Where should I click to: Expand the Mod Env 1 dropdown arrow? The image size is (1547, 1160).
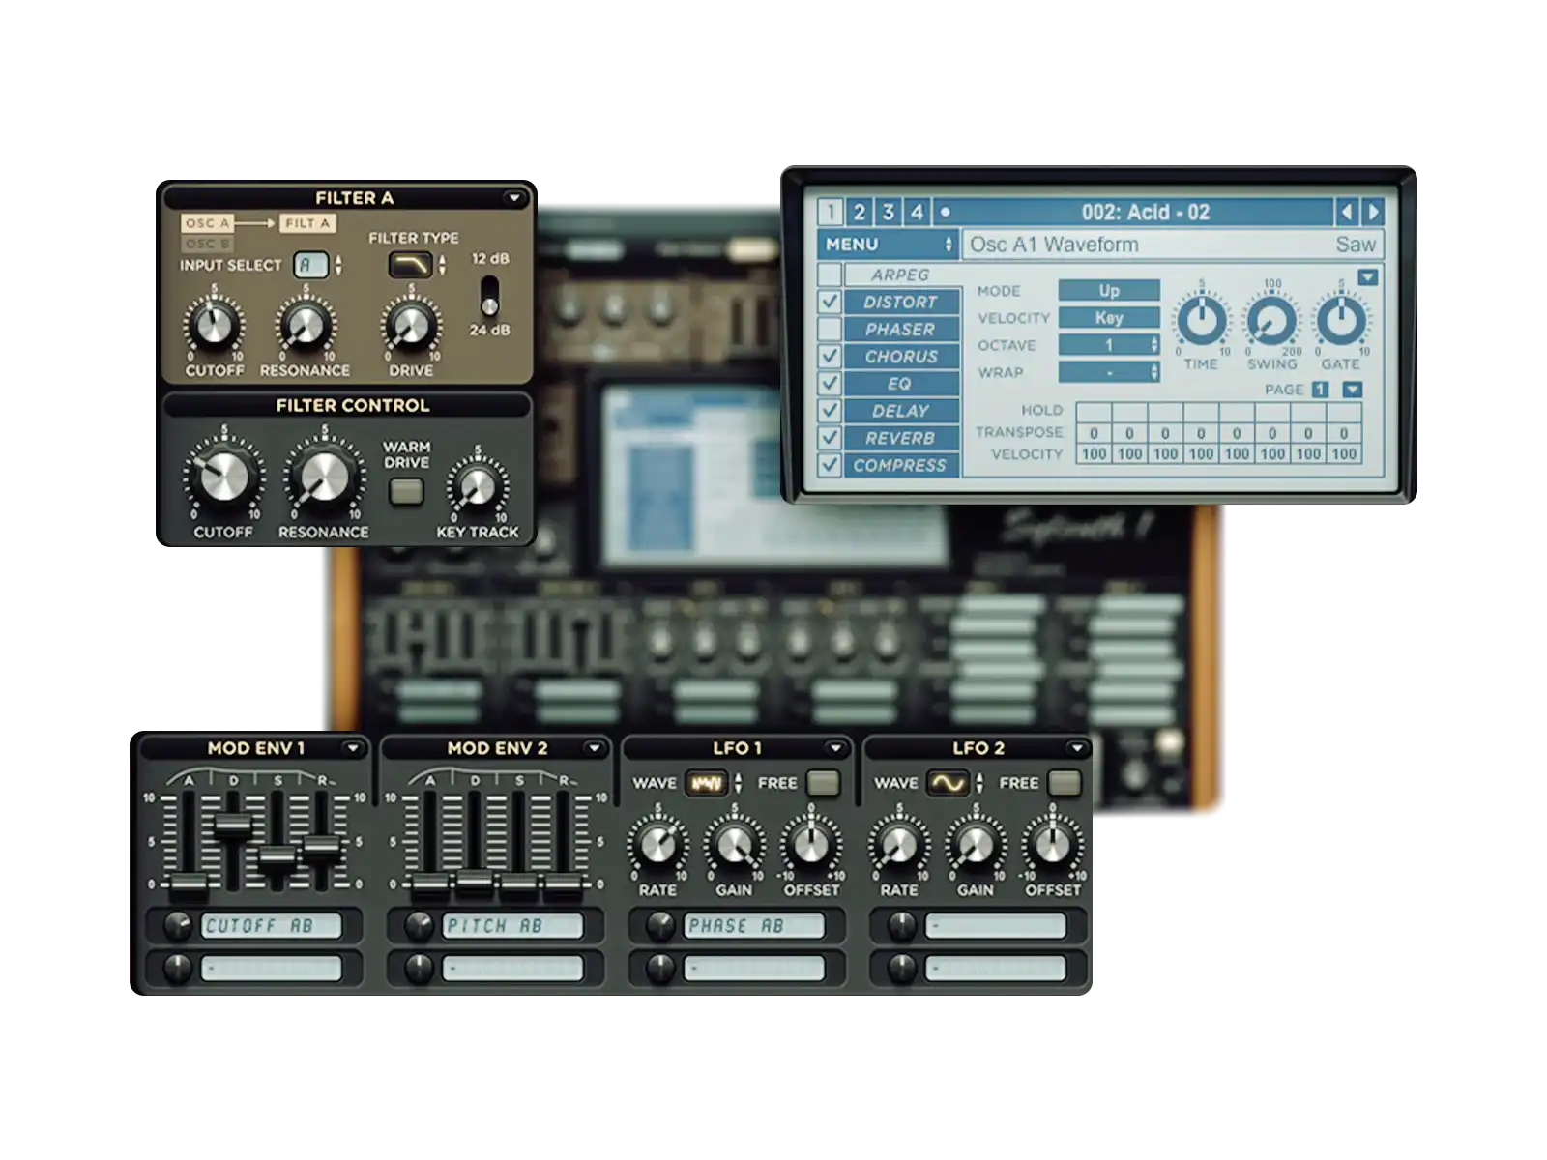click(x=353, y=748)
